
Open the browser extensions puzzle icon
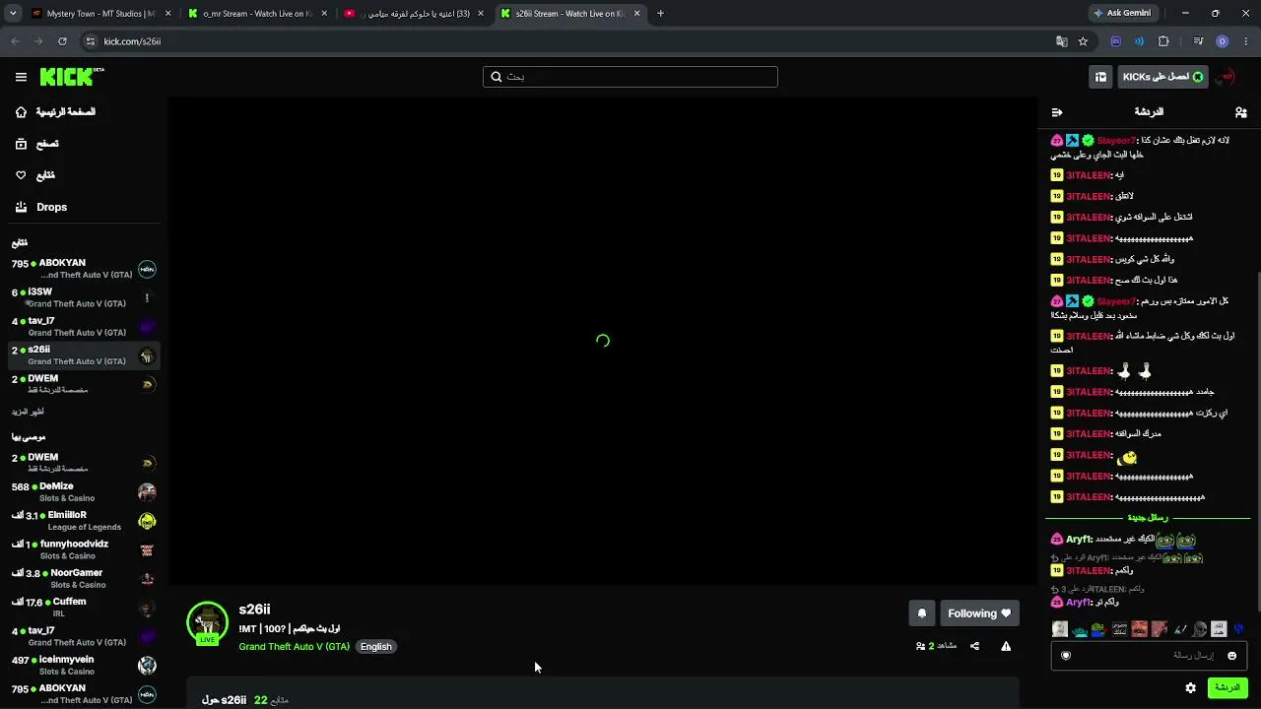pos(1163,41)
